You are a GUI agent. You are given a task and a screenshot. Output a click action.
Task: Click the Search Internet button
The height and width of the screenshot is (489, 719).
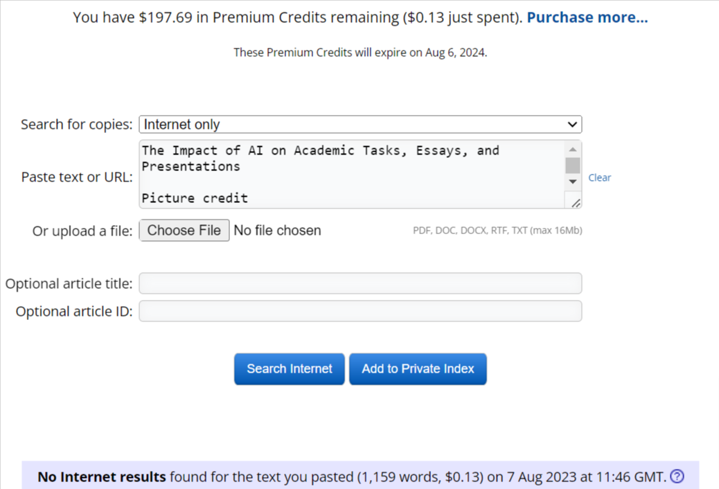pos(290,369)
